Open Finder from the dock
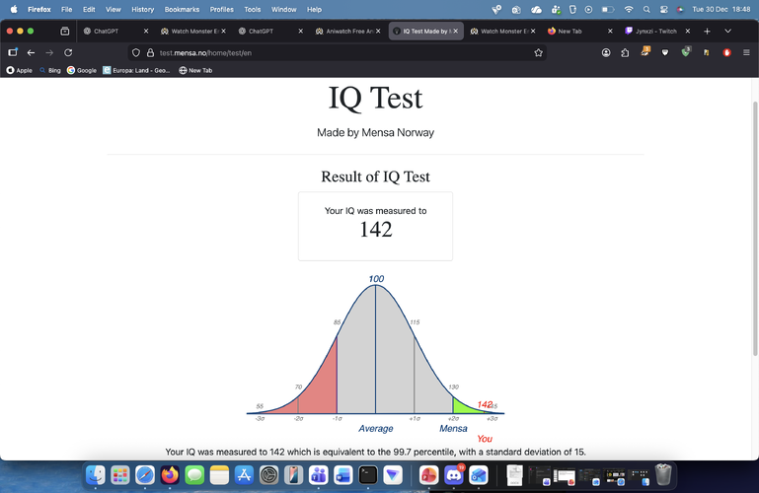Screen dimensions: 759x493 click(x=96, y=475)
